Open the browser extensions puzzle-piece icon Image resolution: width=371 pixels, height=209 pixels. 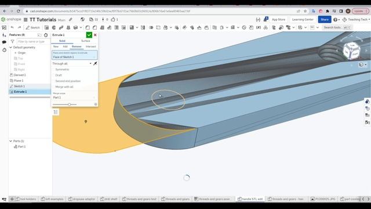point(328,11)
